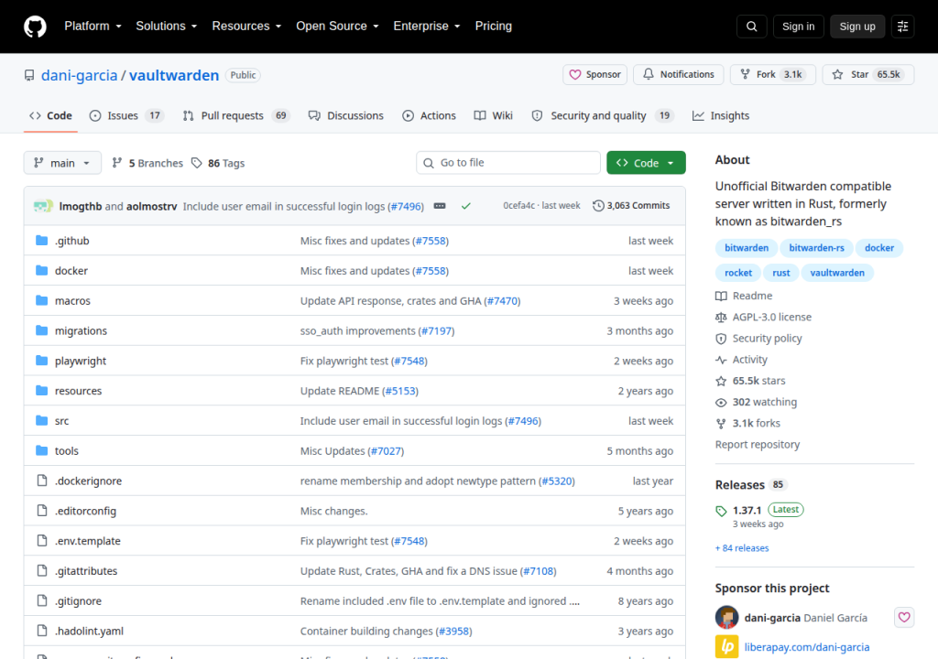Click the macros folder icon
This screenshot has width=938, height=659.
(42, 300)
